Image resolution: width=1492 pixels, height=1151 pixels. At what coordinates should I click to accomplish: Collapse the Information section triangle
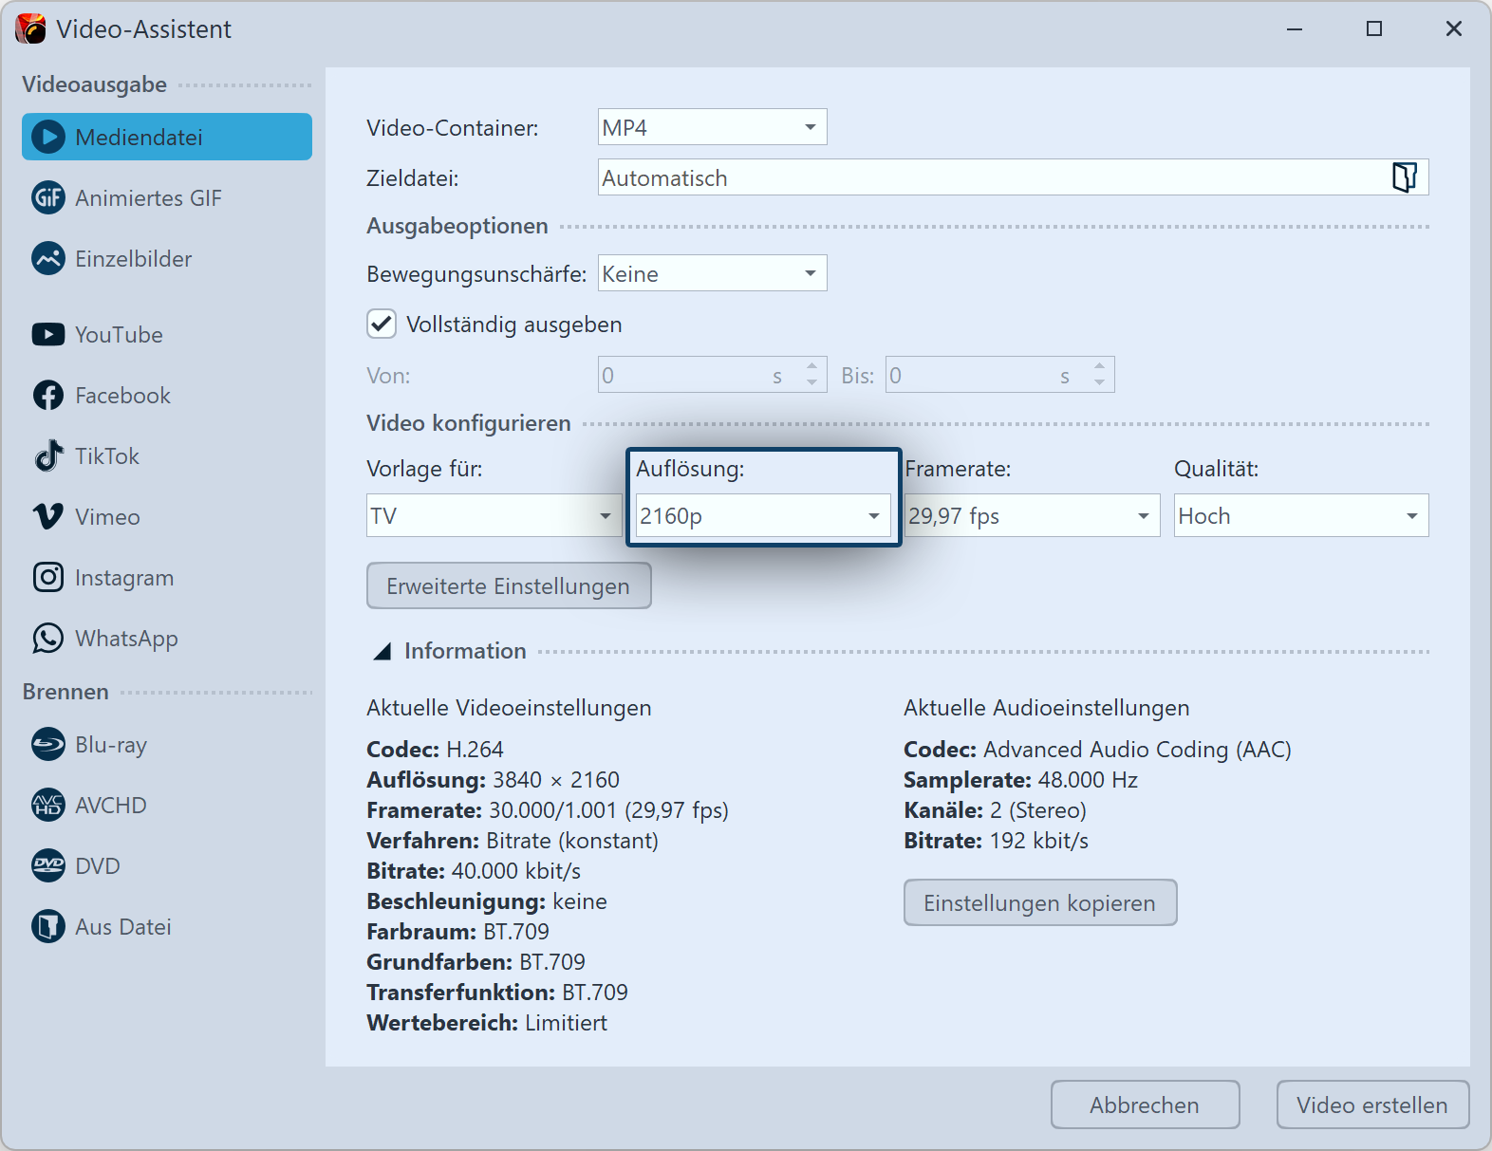pos(382,651)
